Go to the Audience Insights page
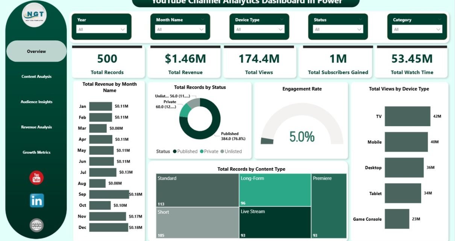Screen dimensions: 455x241 tap(36, 102)
